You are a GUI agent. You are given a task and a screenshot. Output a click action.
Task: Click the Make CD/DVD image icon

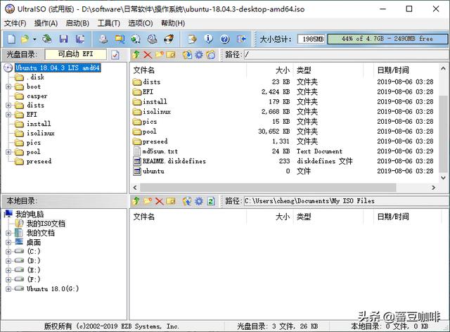[103, 39]
